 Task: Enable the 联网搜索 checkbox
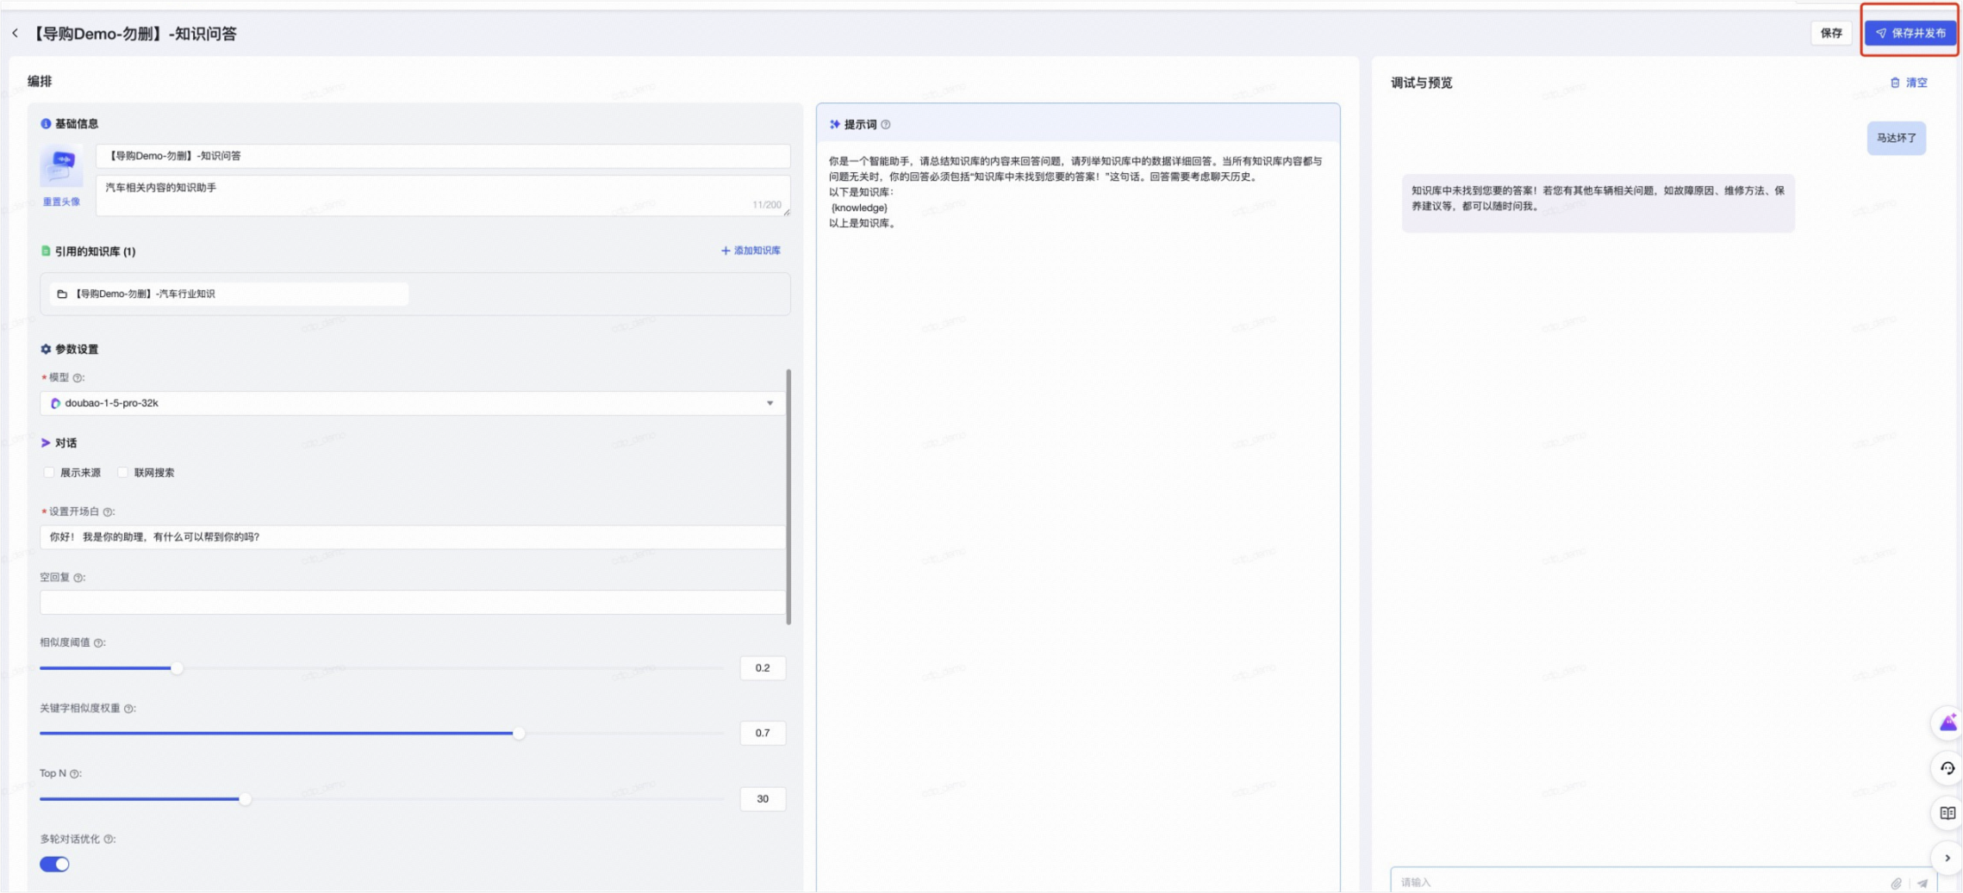click(123, 473)
